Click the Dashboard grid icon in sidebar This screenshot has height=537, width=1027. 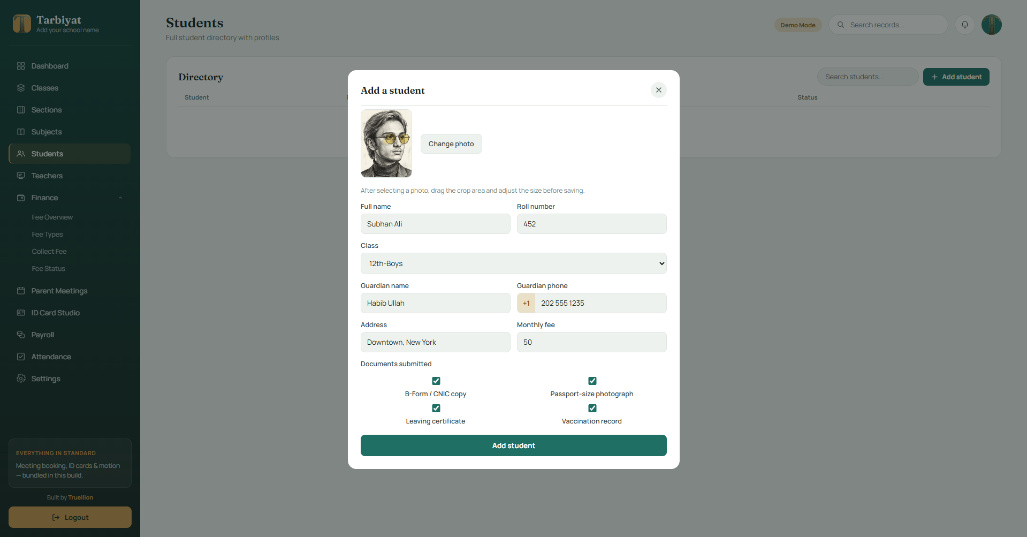21,66
